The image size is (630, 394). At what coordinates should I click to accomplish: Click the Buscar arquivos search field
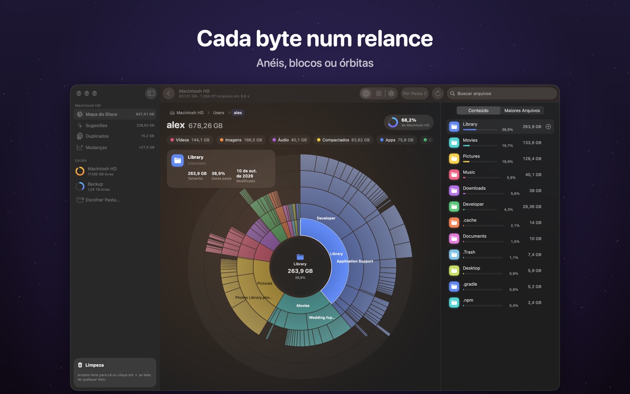tap(502, 93)
